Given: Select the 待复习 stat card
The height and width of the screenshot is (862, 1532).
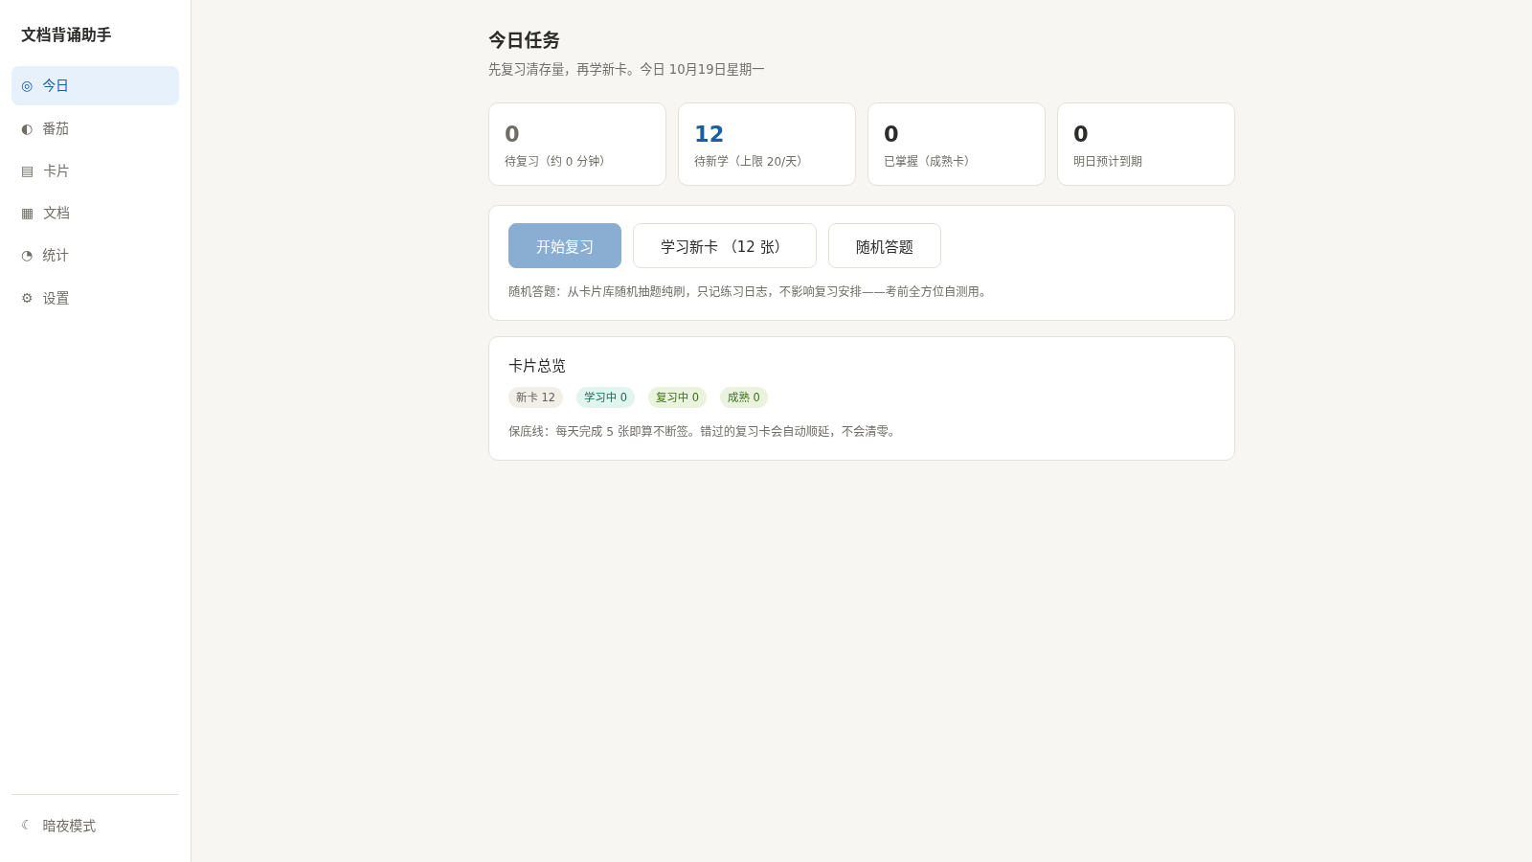Looking at the screenshot, I should point(577,145).
